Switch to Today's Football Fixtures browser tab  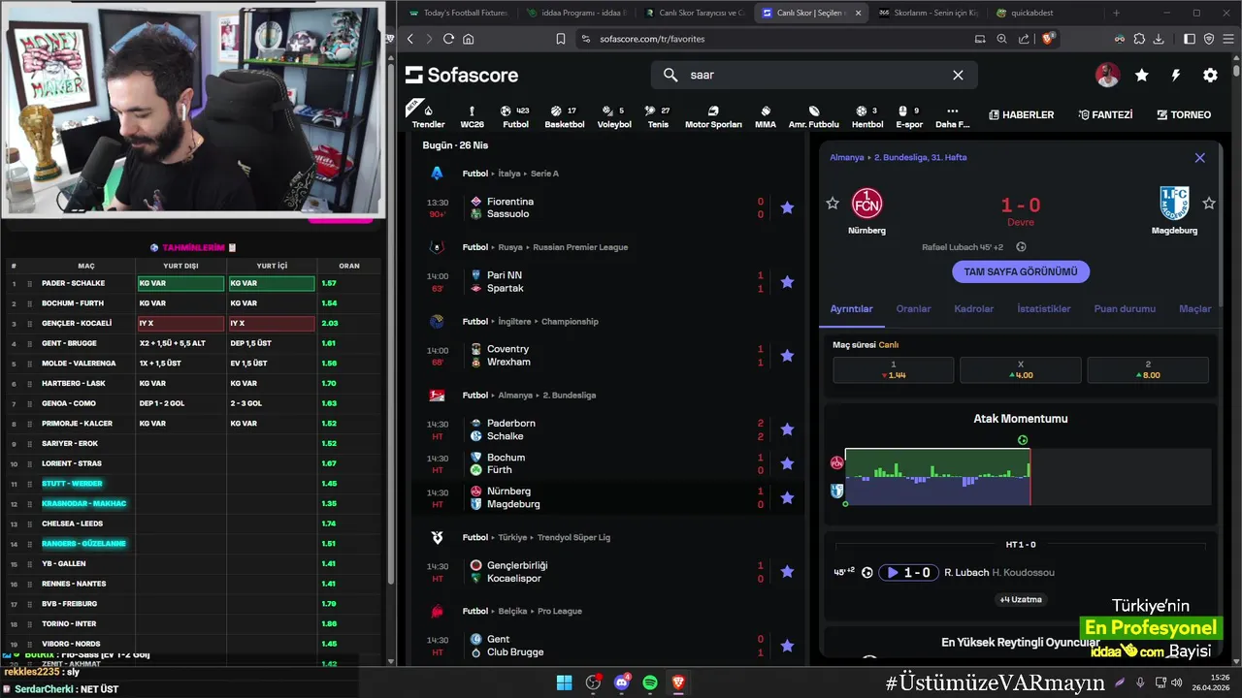click(x=458, y=13)
